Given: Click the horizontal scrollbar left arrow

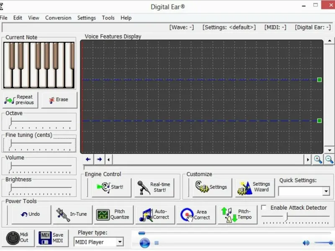Looking at the screenshot, I should (x=108, y=160).
